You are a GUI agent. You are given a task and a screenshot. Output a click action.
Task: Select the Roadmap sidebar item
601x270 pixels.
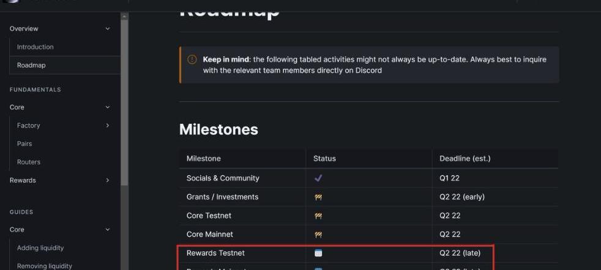(x=31, y=65)
